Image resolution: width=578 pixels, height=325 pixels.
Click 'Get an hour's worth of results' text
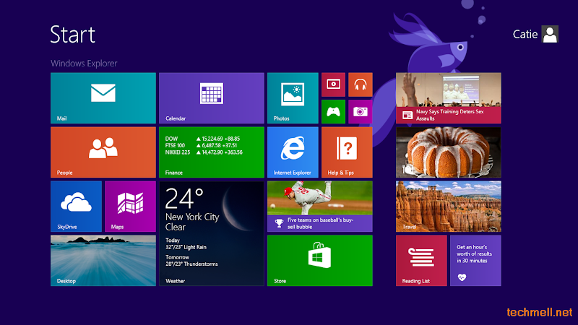(475, 254)
